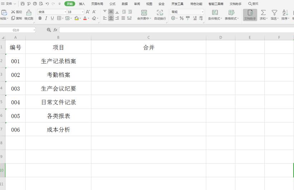The image size is (294, 190).
Task: Toggle Bold formatting
Action: point(40,18)
